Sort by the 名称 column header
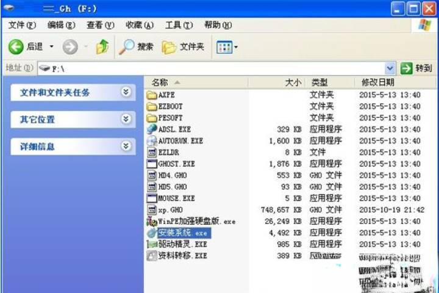Screen dimensions: 439x293 click(196, 82)
